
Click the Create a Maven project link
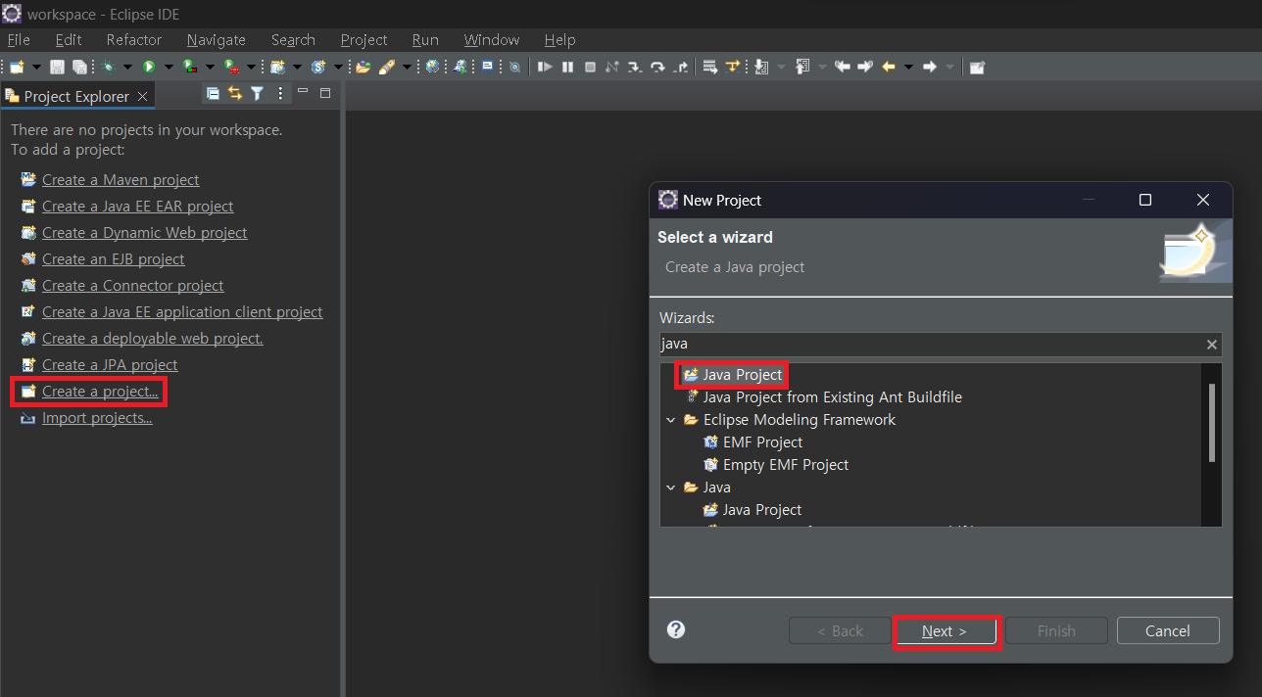121,180
